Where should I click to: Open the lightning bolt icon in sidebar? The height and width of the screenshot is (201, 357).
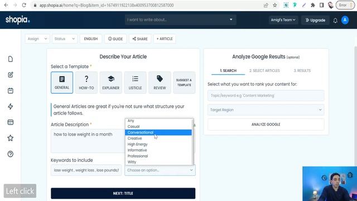click(x=11, y=107)
